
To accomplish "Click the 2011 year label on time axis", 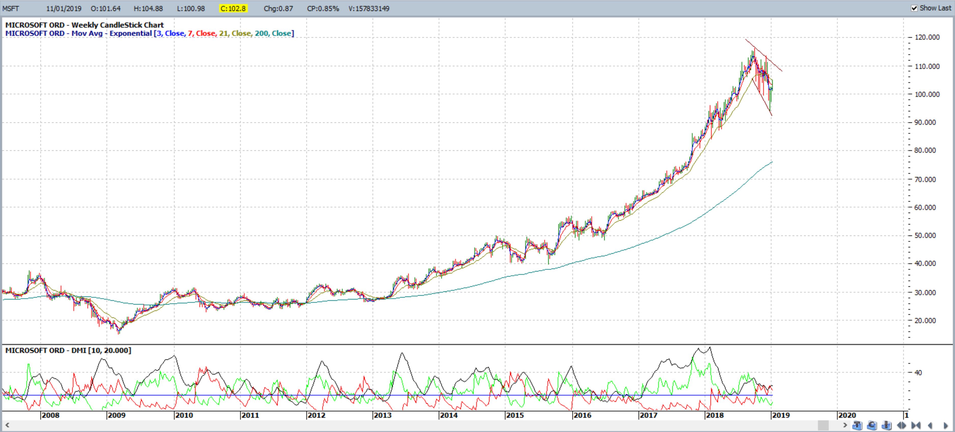I will 250,415.
